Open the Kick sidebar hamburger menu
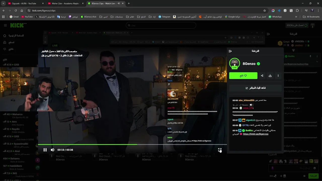This screenshot has width=322, height=181. click(x=5, y=25)
